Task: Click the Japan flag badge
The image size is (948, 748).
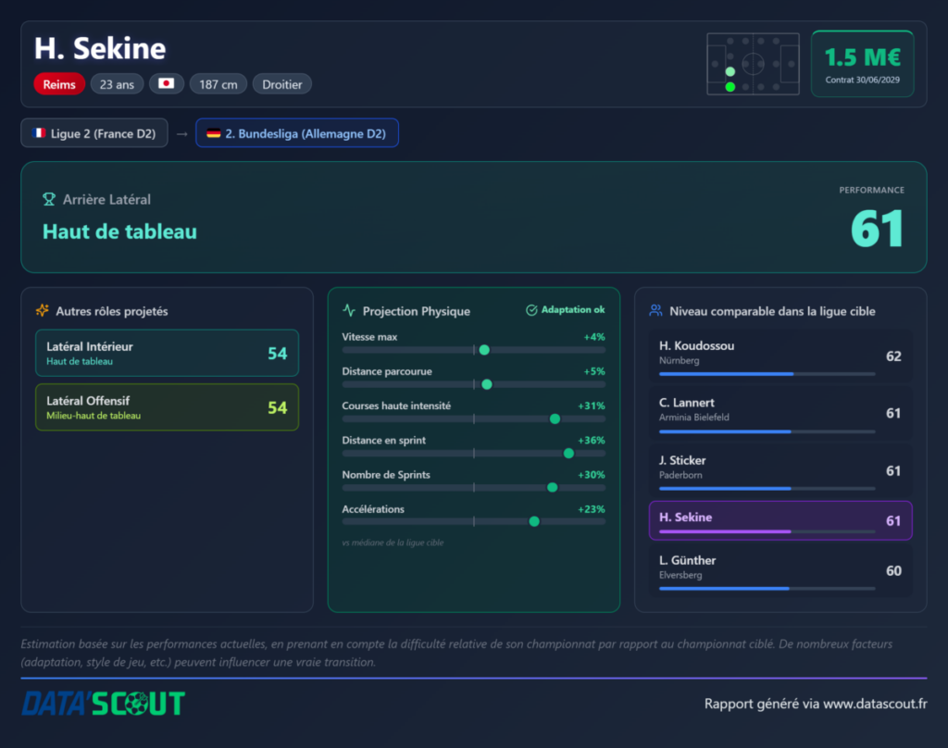Action: click(167, 83)
